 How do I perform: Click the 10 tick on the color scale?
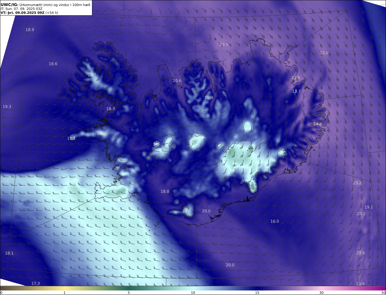point(193,293)
